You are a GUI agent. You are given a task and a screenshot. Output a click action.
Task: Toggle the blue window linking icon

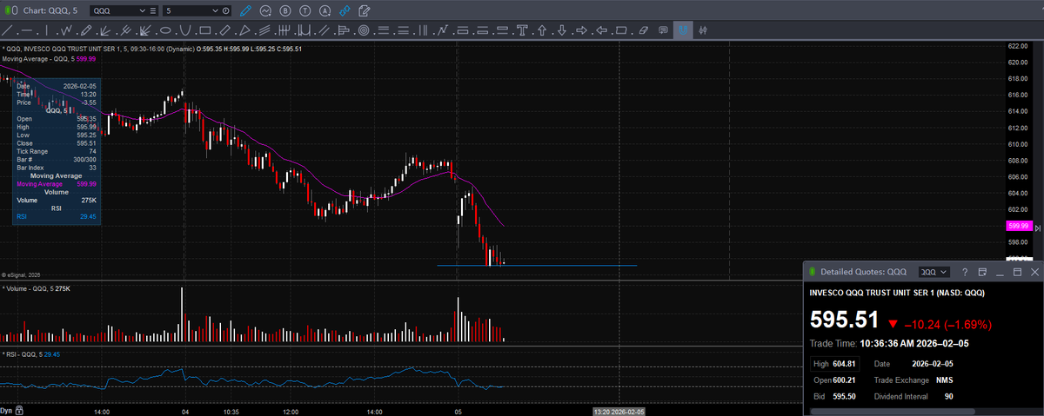[345, 10]
